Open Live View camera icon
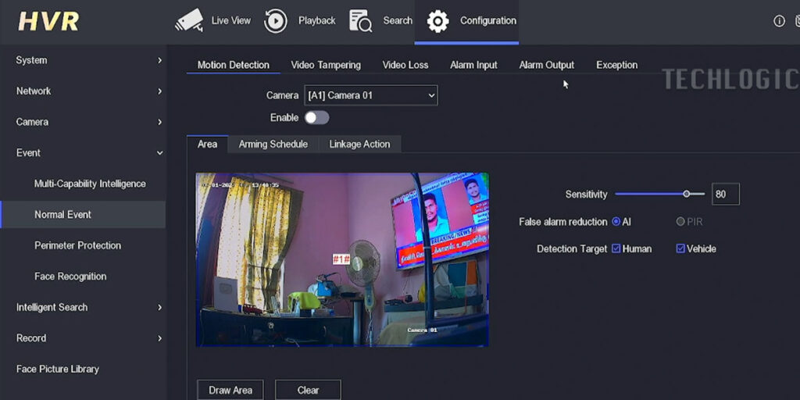Screen dimensions: 800x400 point(189,20)
